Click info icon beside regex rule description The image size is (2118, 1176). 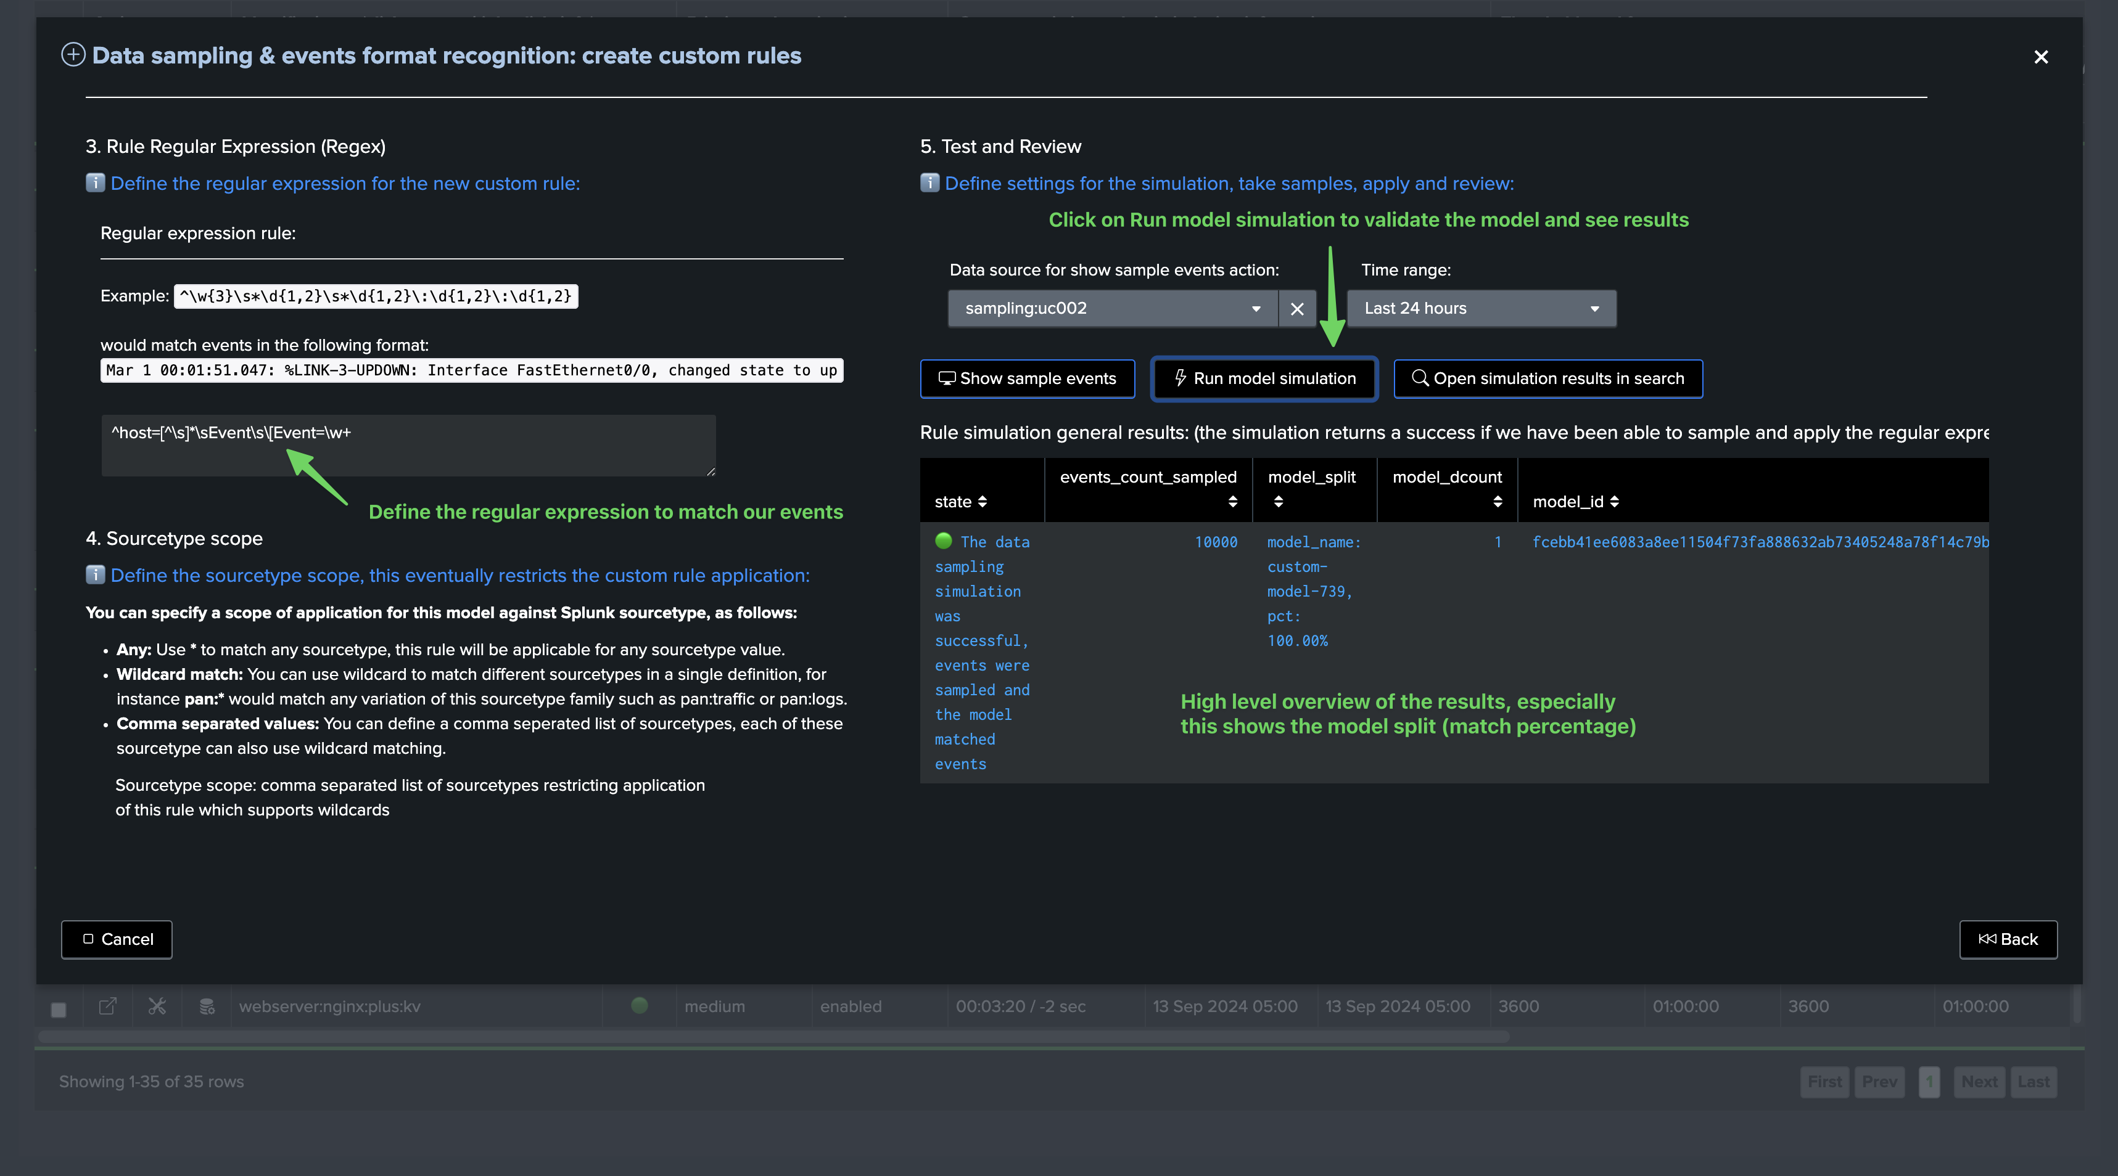(x=96, y=182)
